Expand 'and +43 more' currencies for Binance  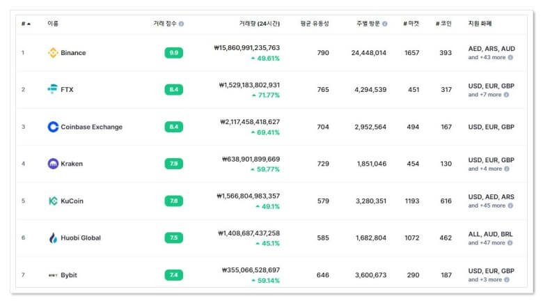(x=487, y=58)
